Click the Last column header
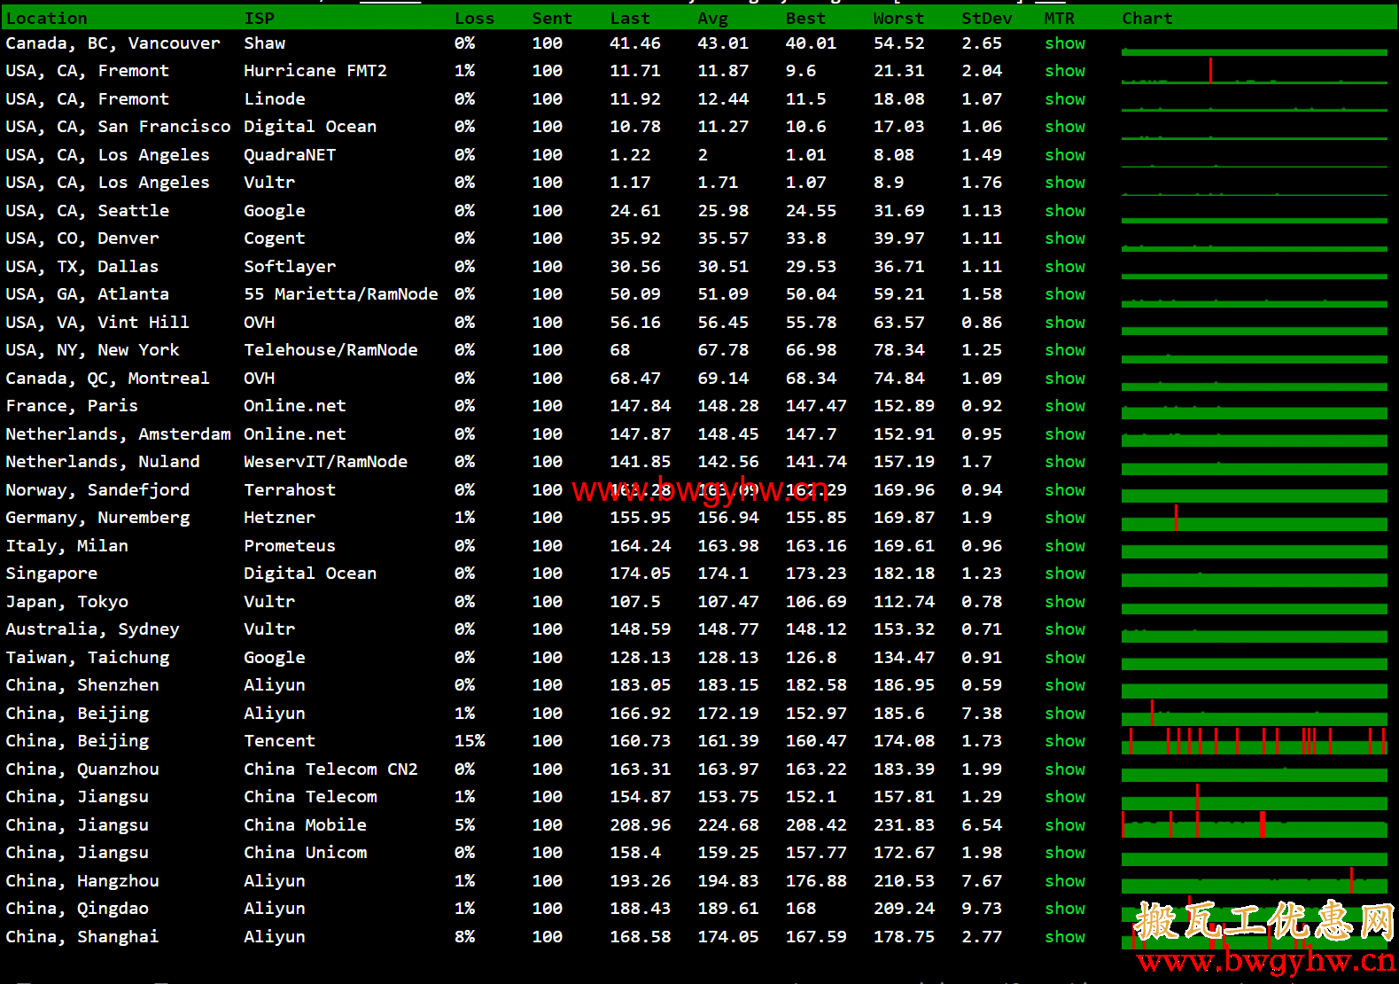Viewport: 1399px width, 984px height. [x=630, y=19]
